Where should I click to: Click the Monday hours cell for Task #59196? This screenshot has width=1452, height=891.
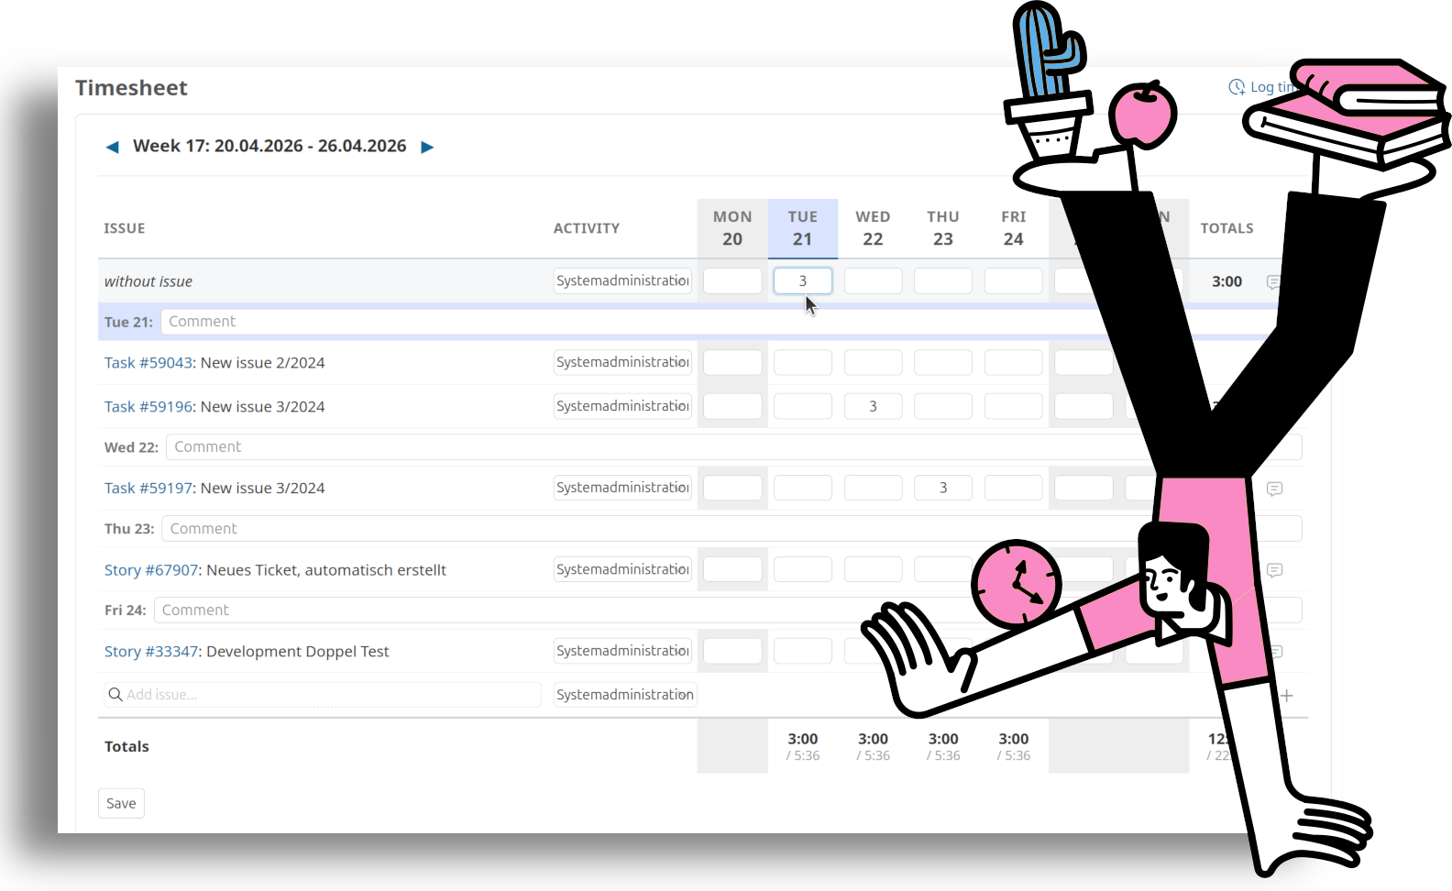(x=732, y=406)
